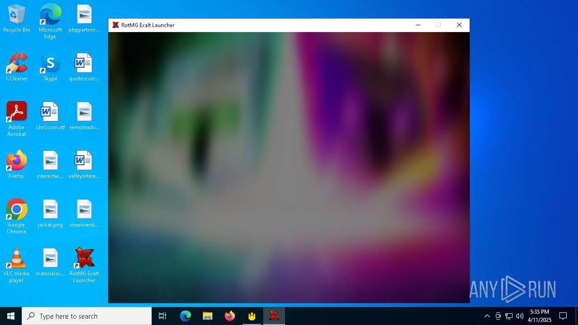Open the meet now tray icon
Viewport: 578px width, 325px height.
498,316
